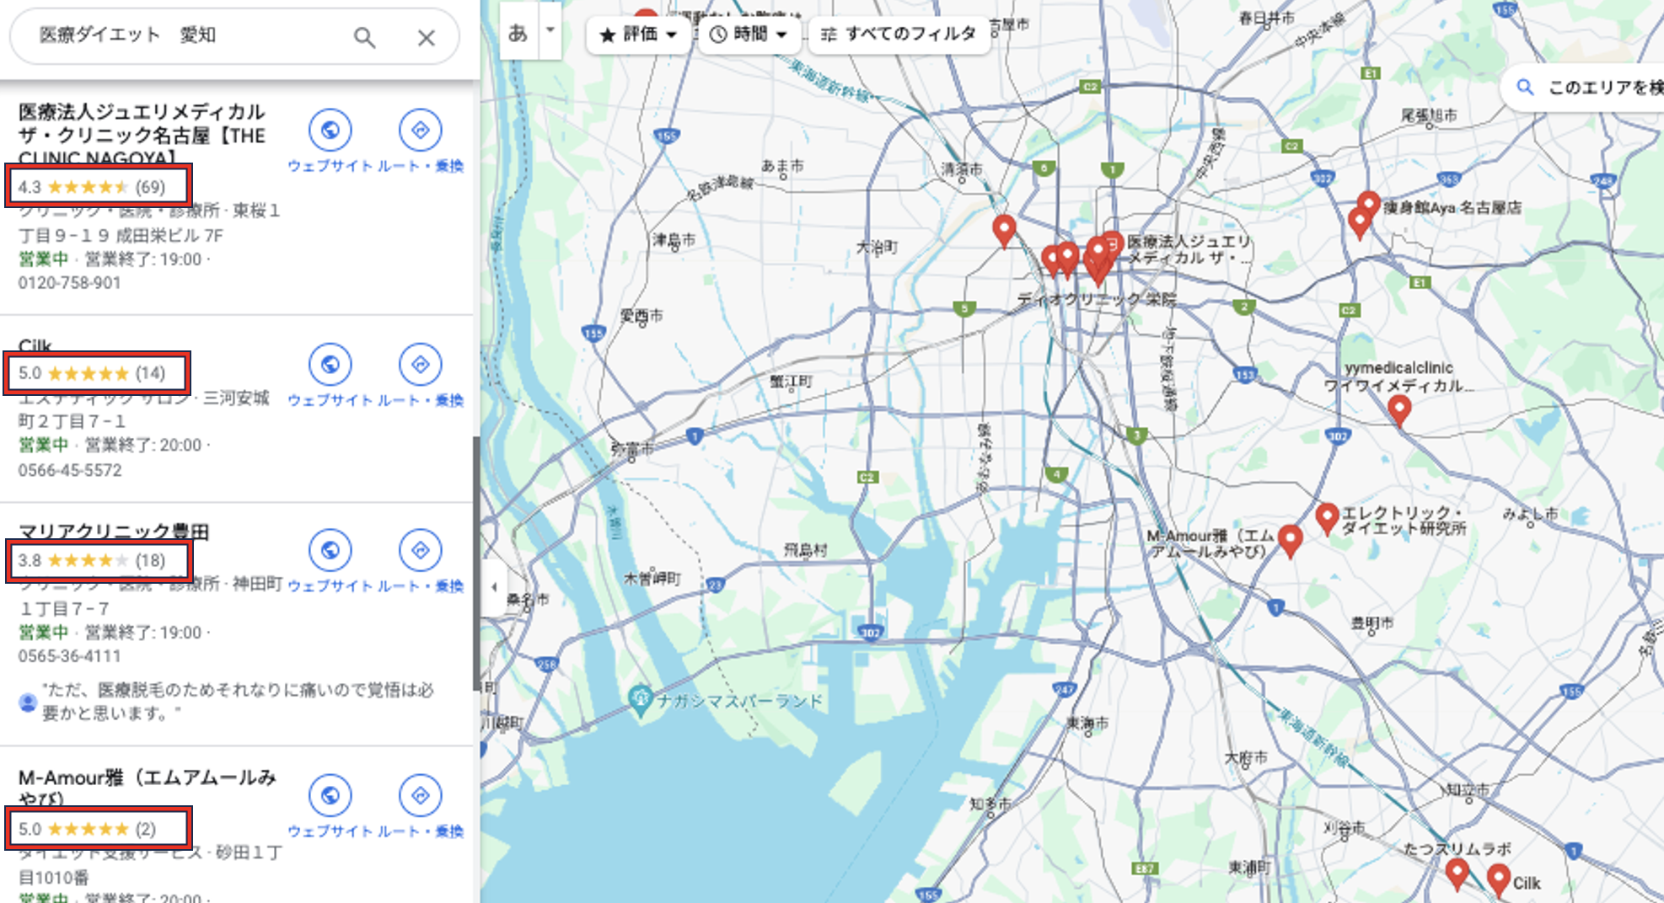
Task: Click the 3.8 rating with 18 reviews
Action: (x=92, y=560)
